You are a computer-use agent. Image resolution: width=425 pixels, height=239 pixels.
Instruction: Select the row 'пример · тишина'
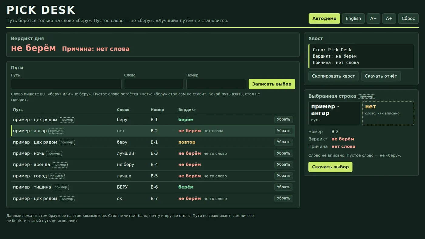(153, 187)
